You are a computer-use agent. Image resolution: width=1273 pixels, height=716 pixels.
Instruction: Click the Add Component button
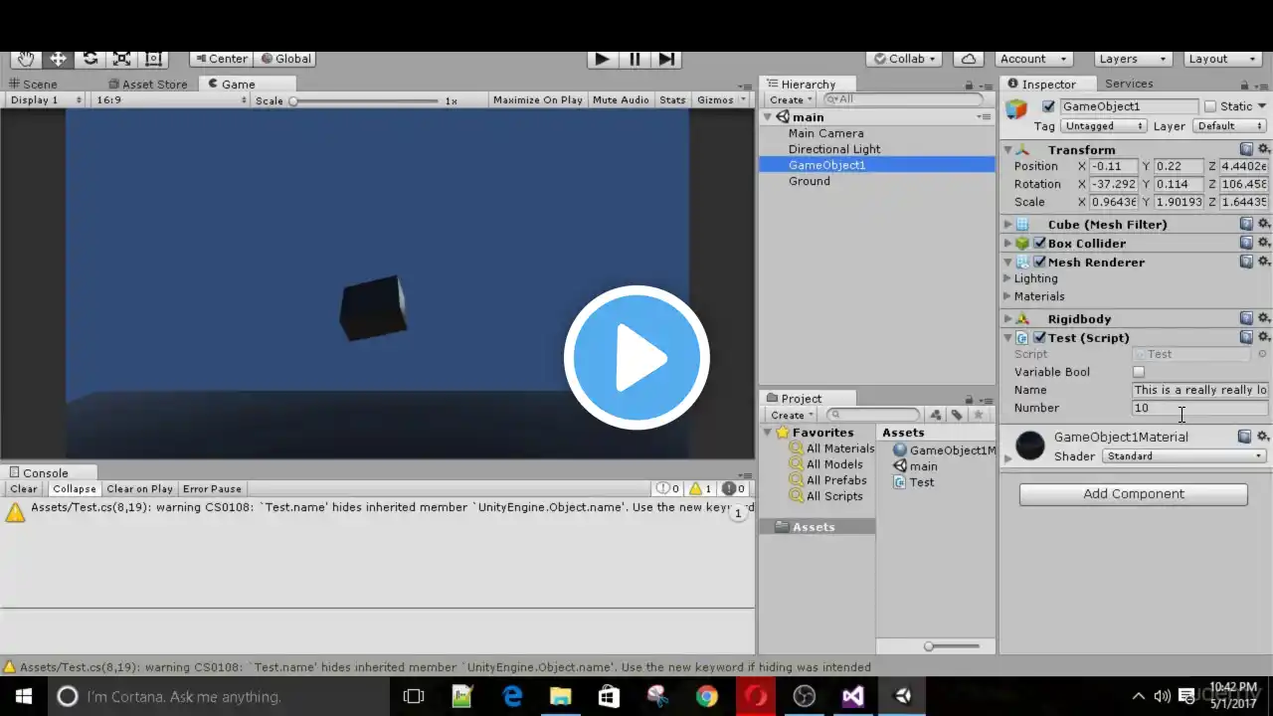click(x=1133, y=494)
